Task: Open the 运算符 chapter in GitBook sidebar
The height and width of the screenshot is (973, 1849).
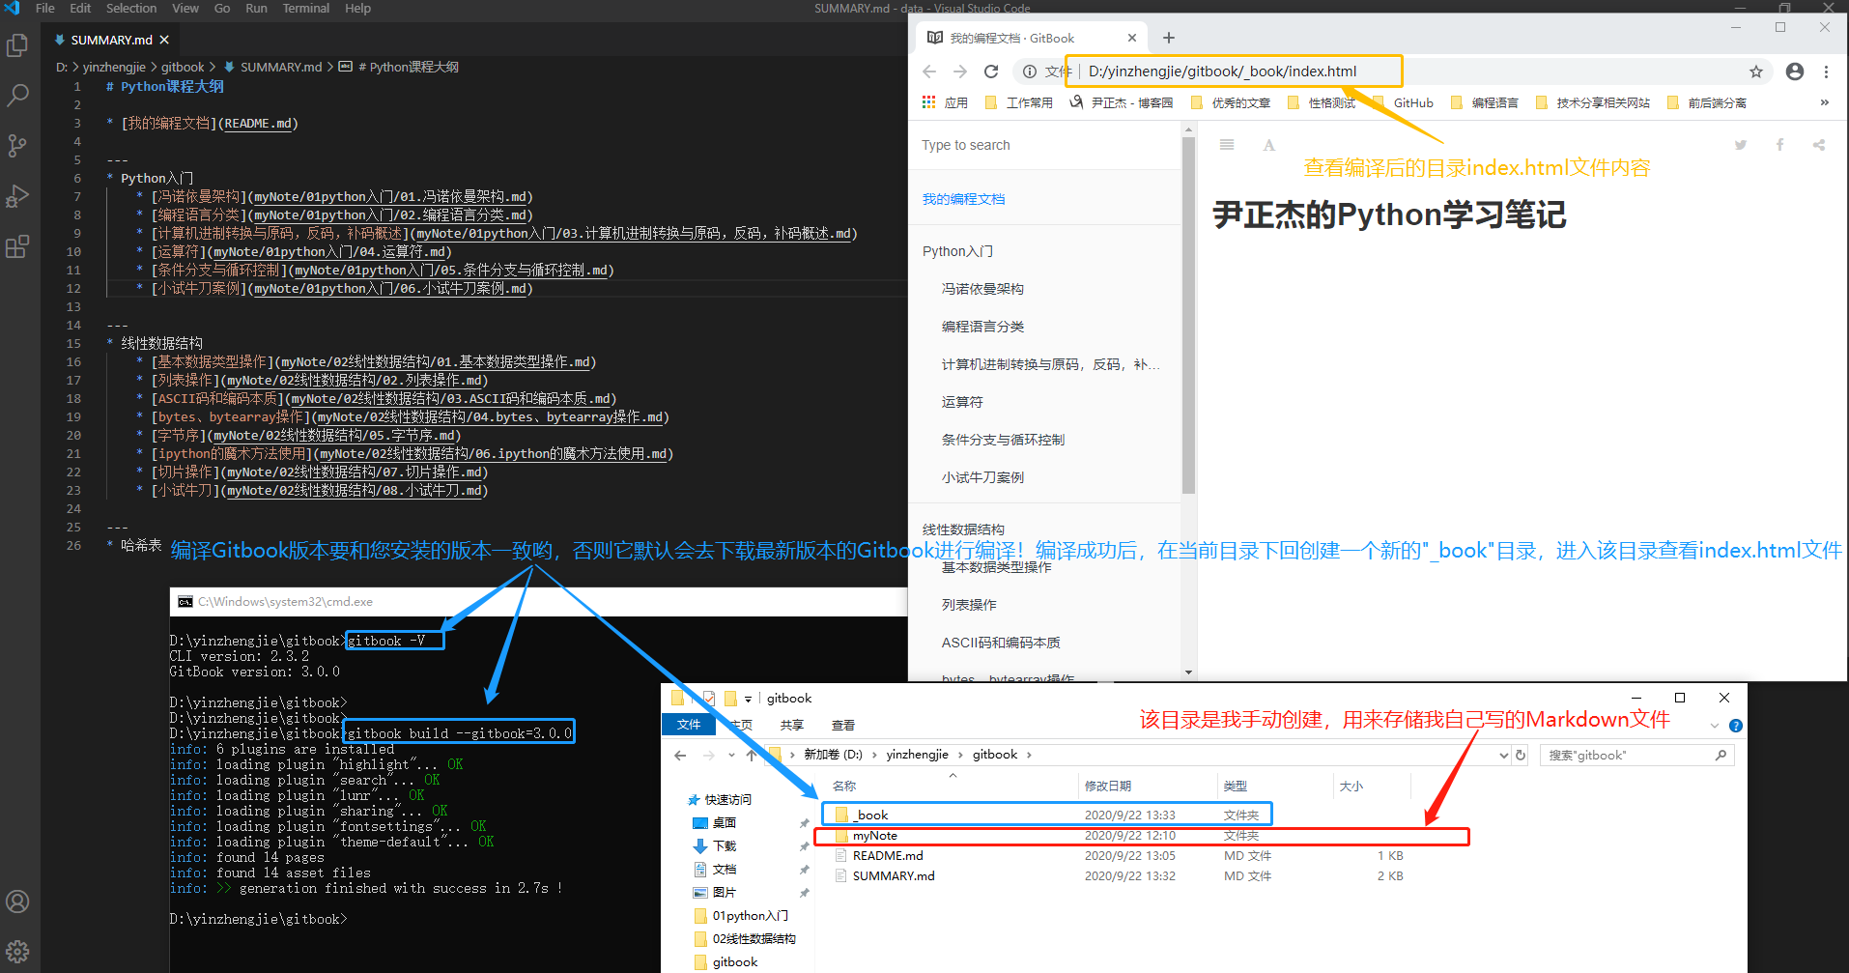Action: [x=961, y=401]
